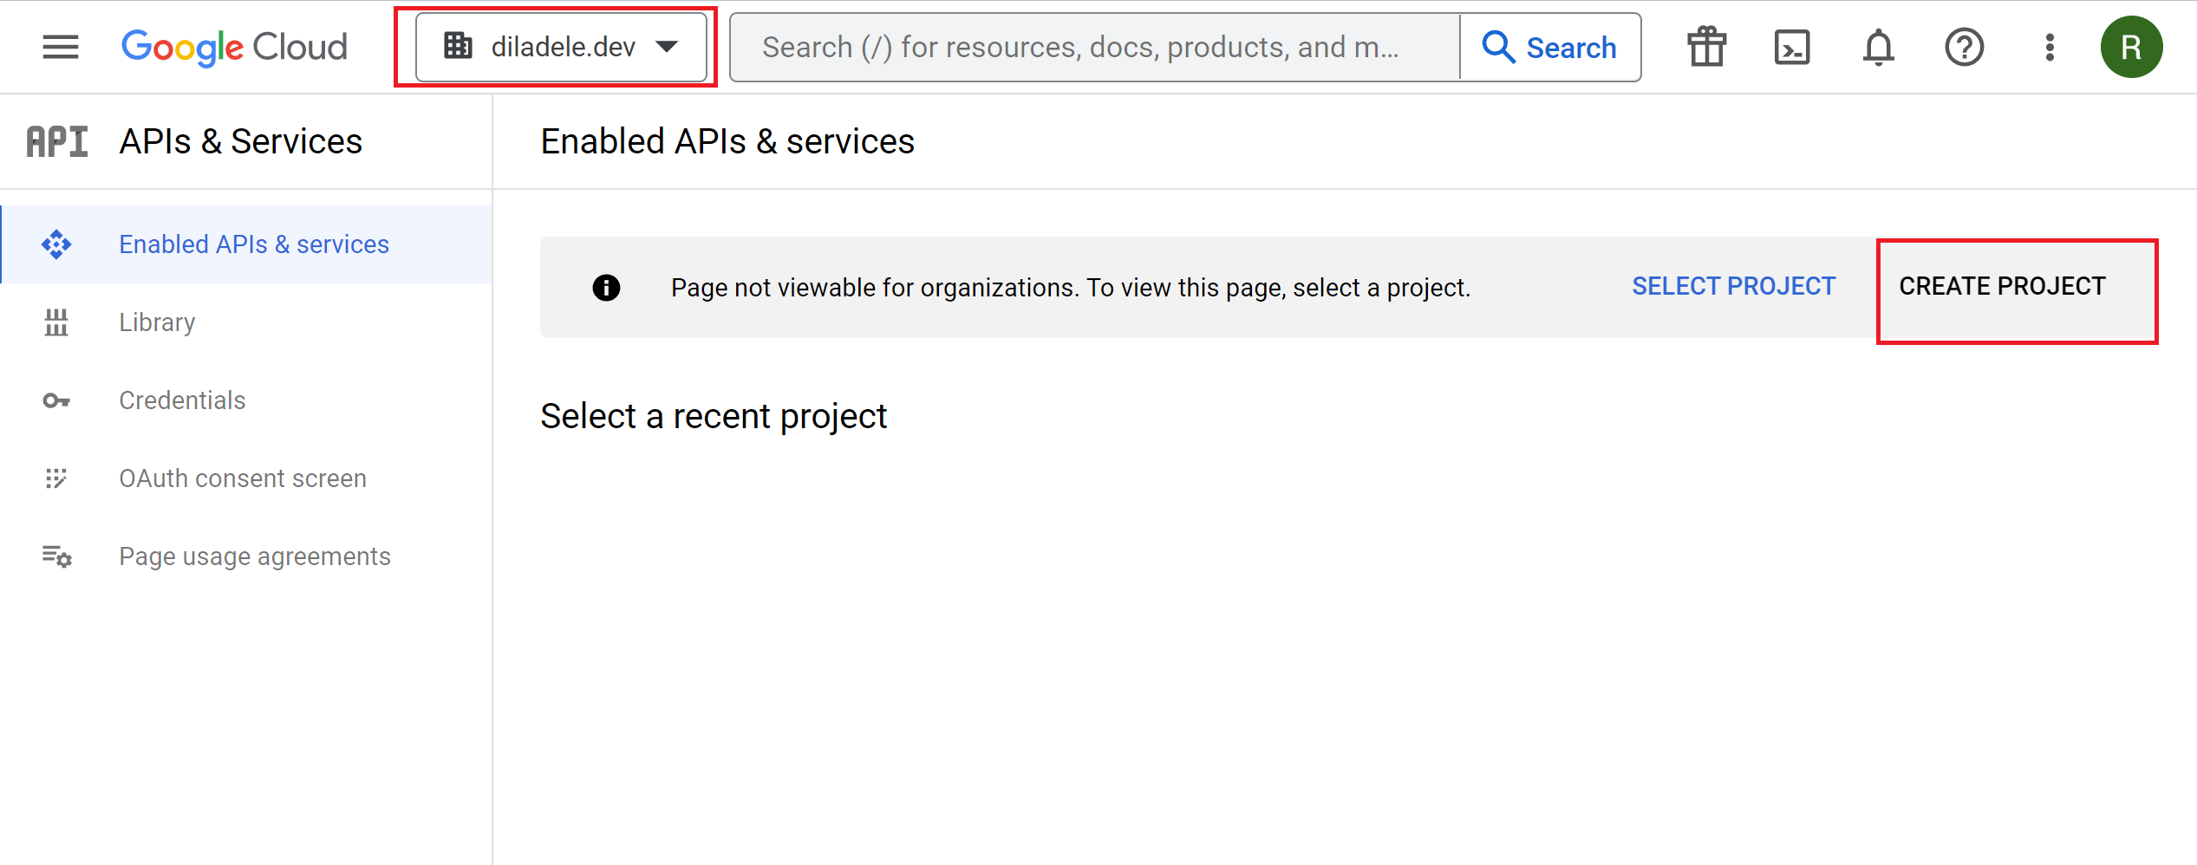The image size is (2197, 865).
Task: Open the account avatar labeled R
Action: coord(2131,47)
